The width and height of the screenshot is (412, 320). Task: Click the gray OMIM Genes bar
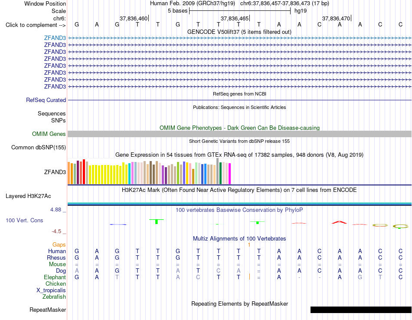[x=239, y=134]
